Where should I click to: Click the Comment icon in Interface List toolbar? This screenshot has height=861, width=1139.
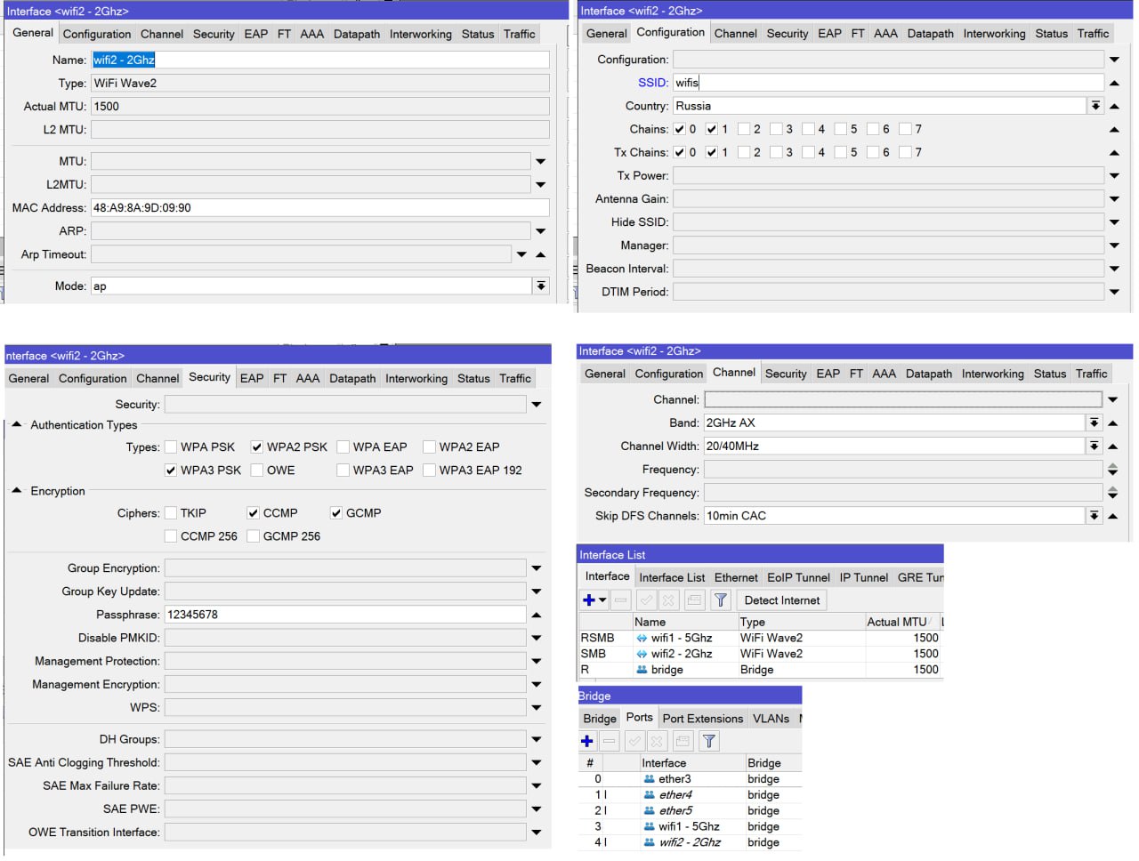click(x=694, y=600)
